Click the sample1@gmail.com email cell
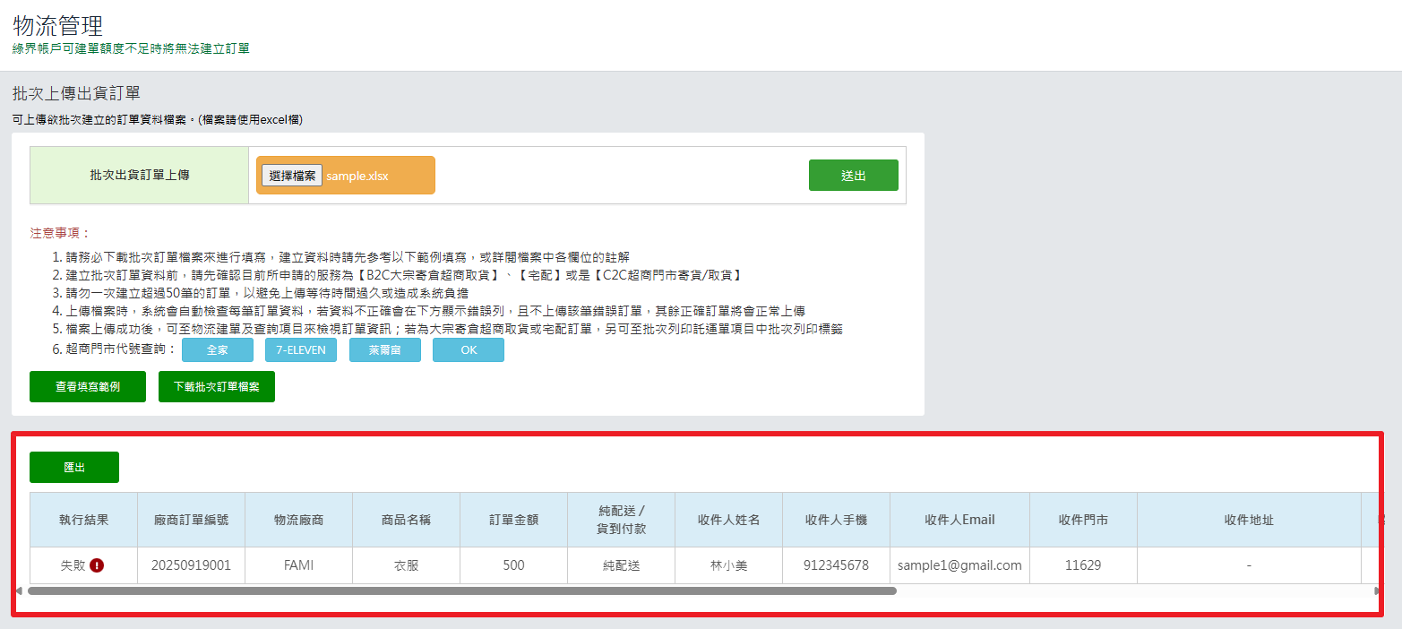The width and height of the screenshot is (1402, 629). point(959,565)
